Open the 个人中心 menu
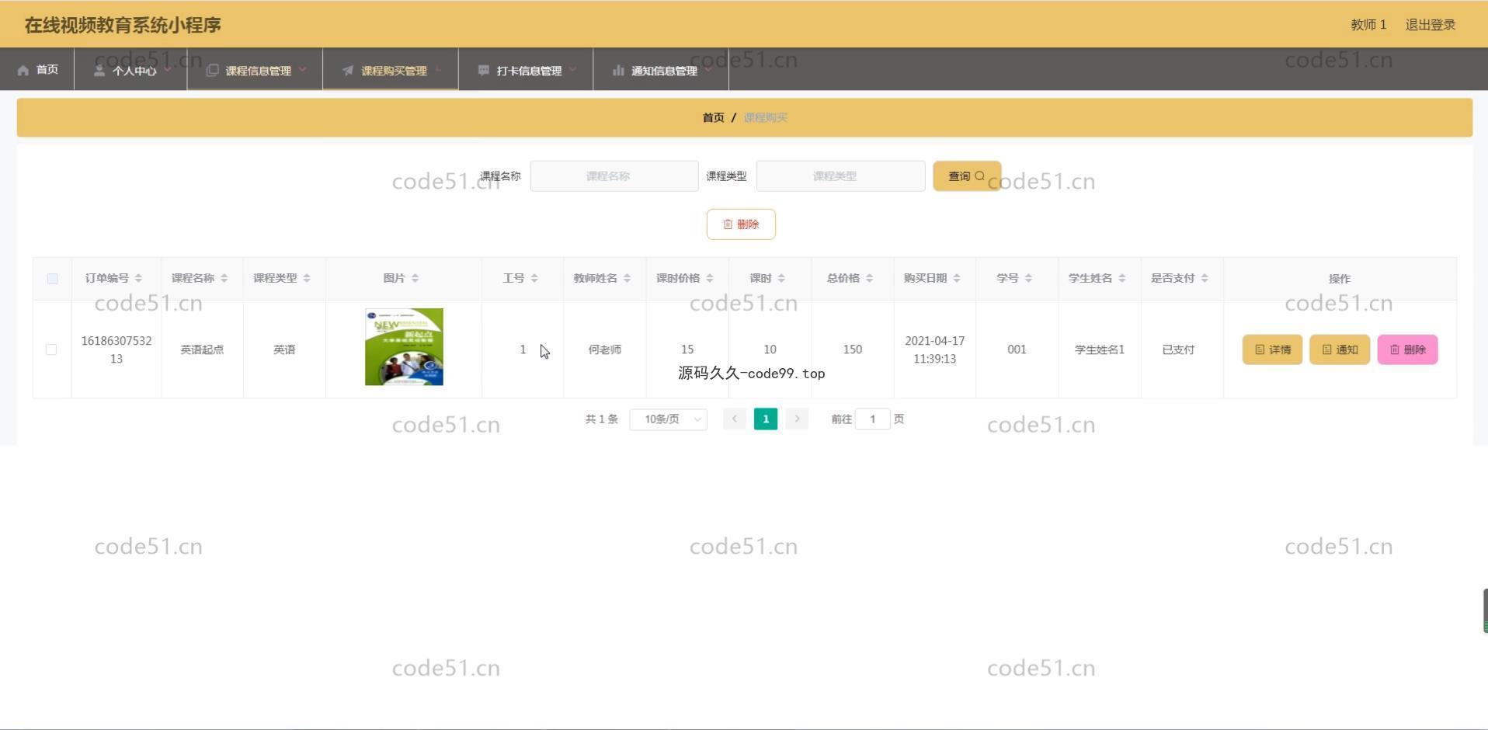1488x730 pixels. pos(130,69)
